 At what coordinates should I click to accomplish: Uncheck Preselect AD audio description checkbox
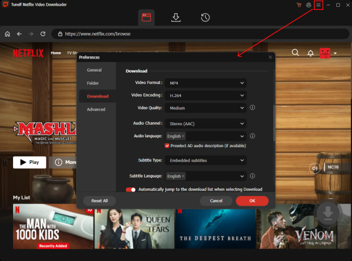[167, 146]
